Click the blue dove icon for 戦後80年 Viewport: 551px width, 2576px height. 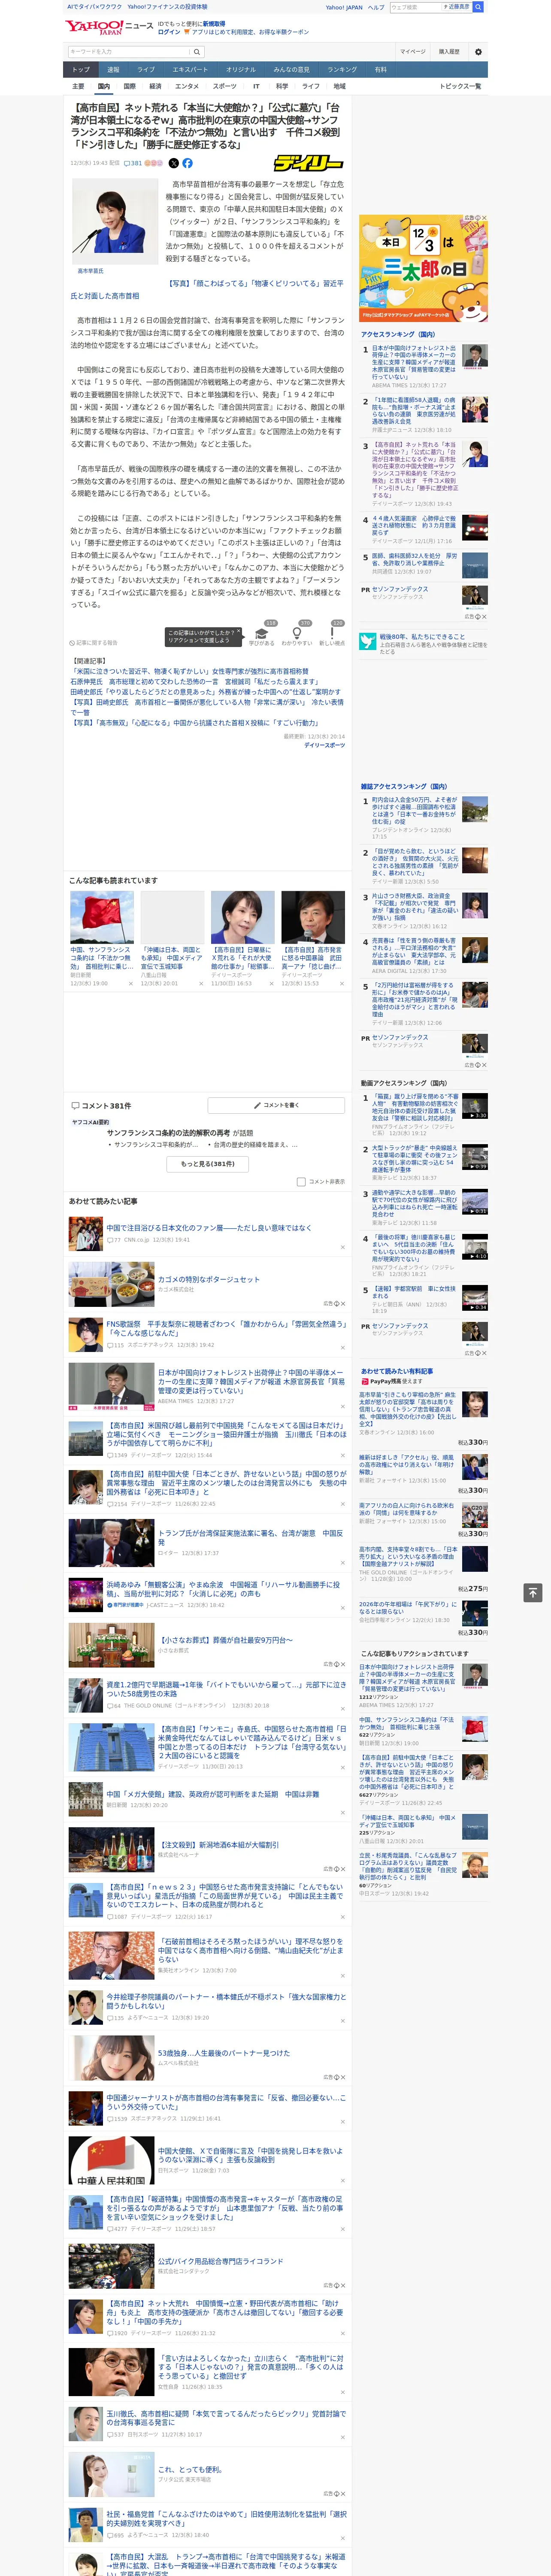[x=368, y=642]
